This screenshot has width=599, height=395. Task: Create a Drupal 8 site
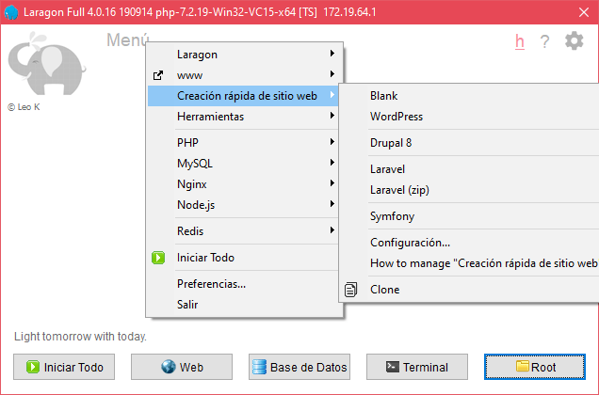pos(470,143)
